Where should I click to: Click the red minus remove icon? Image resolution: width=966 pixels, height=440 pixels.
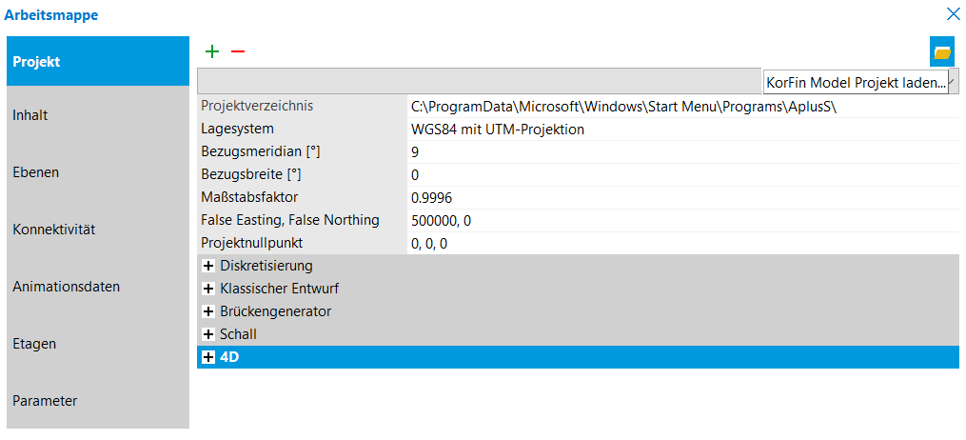(x=238, y=51)
